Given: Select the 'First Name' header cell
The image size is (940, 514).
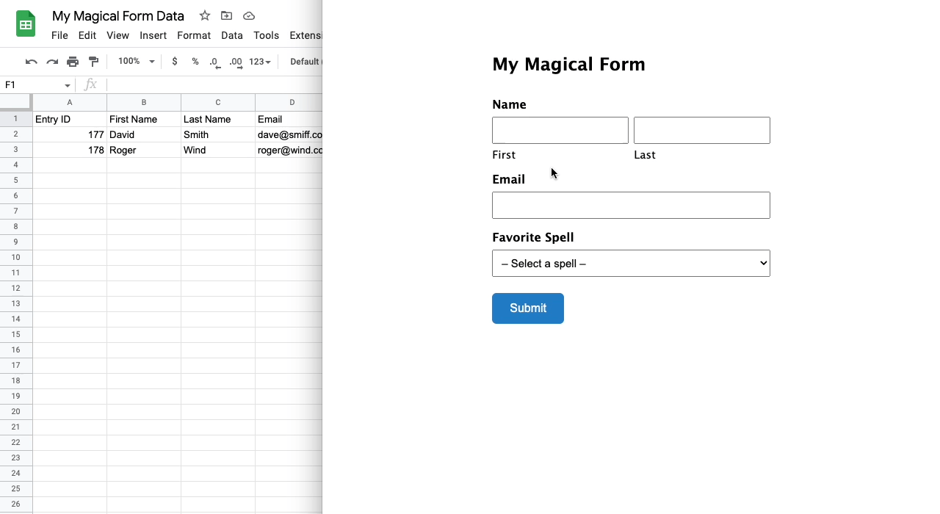Looking at the screenshot, I should [144, 119].
